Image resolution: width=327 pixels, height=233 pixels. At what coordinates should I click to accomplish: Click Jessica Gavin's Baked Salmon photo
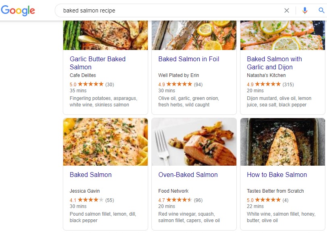coord(106,142)
